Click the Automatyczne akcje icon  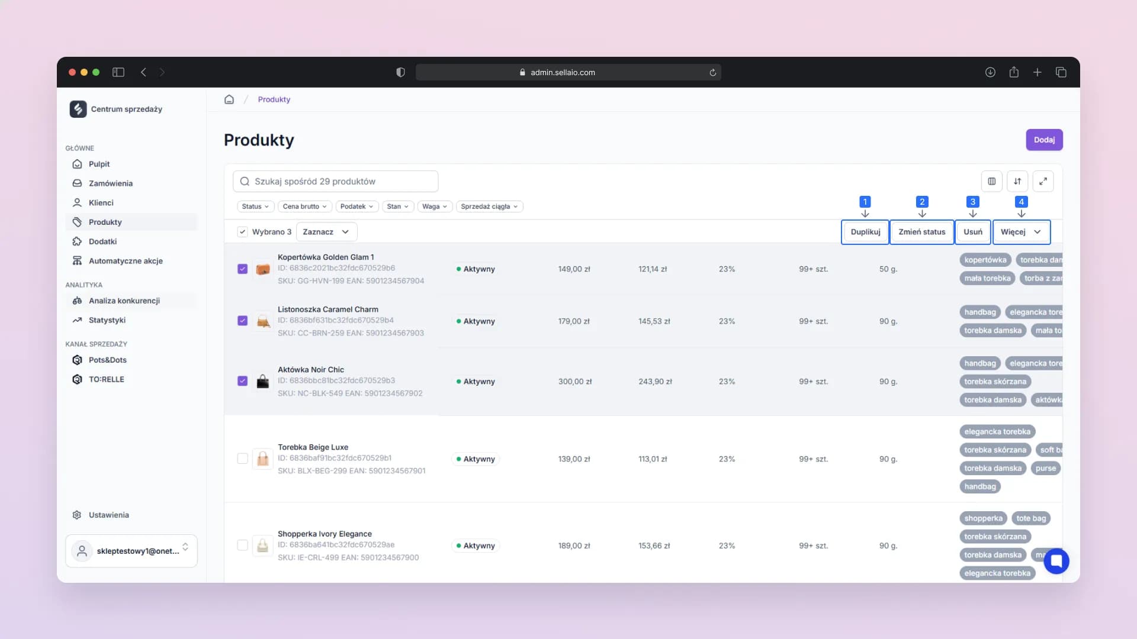coord(77,261)
